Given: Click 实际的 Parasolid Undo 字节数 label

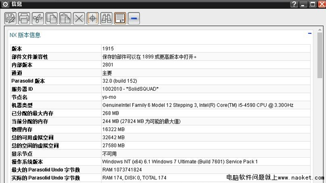Looking at the screenshot, I should coord(46,178).
